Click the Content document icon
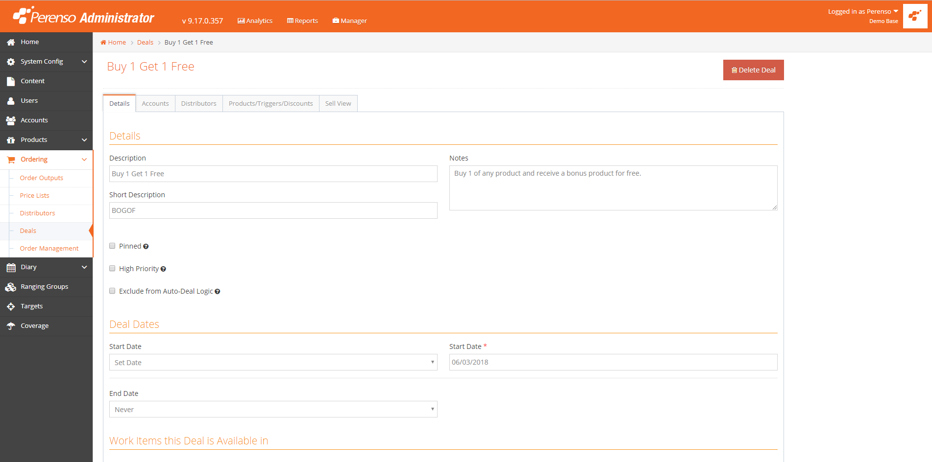This screenshot has height=462, width=932. pos(11,82)
